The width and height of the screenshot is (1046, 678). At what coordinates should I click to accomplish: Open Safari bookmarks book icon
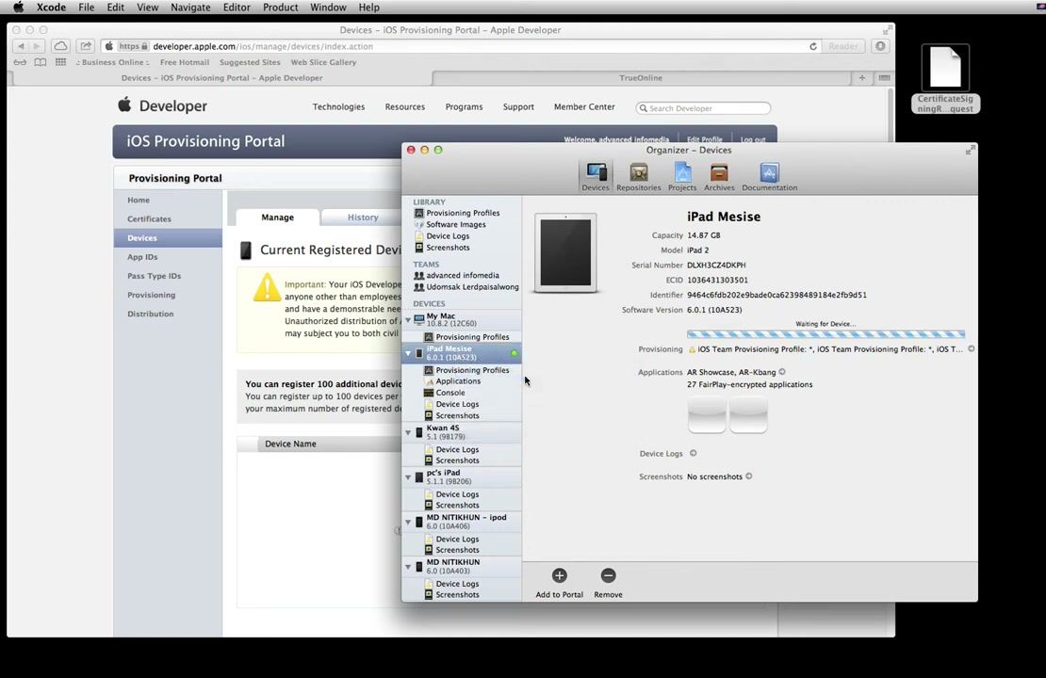click(x=40, y=62)
